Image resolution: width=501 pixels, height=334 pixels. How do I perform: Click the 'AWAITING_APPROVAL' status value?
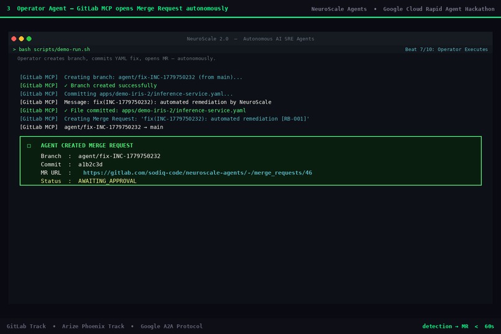pyautogui.click(x=108, y=181)
